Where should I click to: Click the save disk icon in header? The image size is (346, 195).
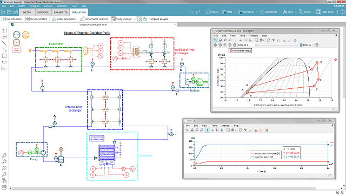click(x=16, y=12)
